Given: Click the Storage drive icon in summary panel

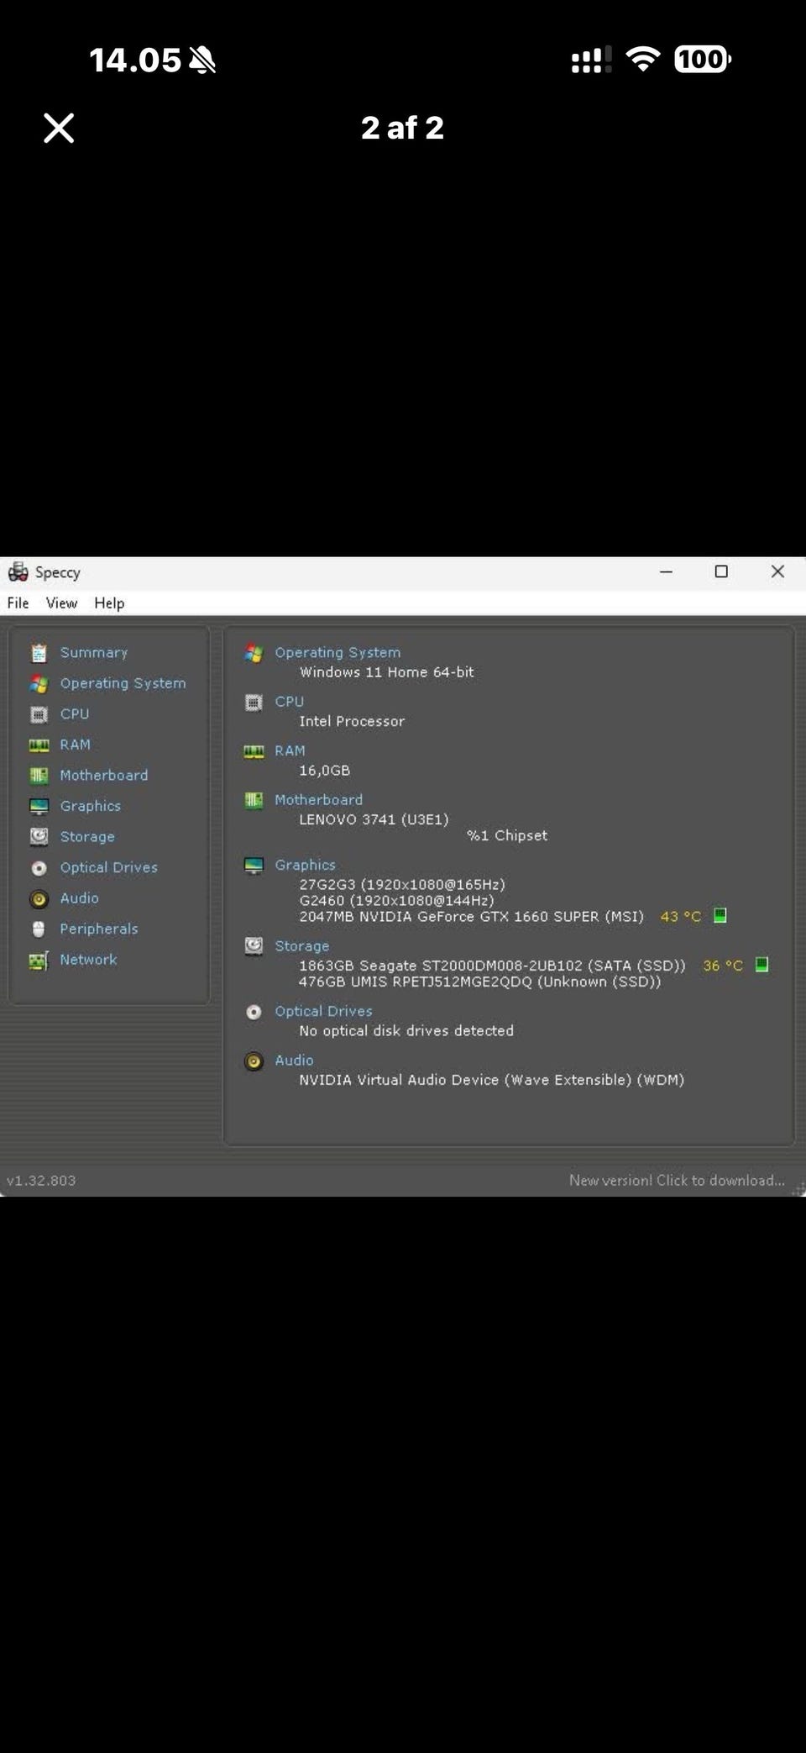Looking at the screenshot, I should (x=254, y=946).
